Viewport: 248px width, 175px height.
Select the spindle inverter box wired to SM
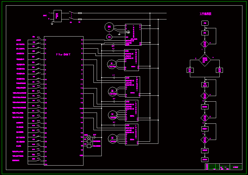click(x=133, y=35)
